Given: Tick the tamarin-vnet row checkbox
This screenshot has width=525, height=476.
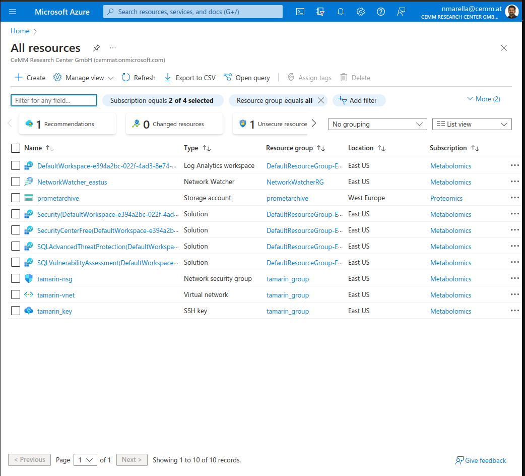Looking at the screenshot, I should 16,295.
